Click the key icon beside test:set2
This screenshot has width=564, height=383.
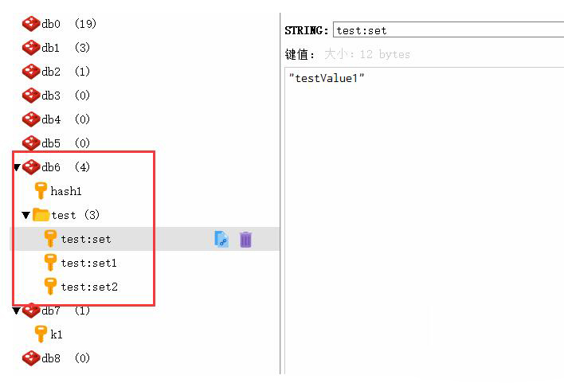(x=51, y=287)
